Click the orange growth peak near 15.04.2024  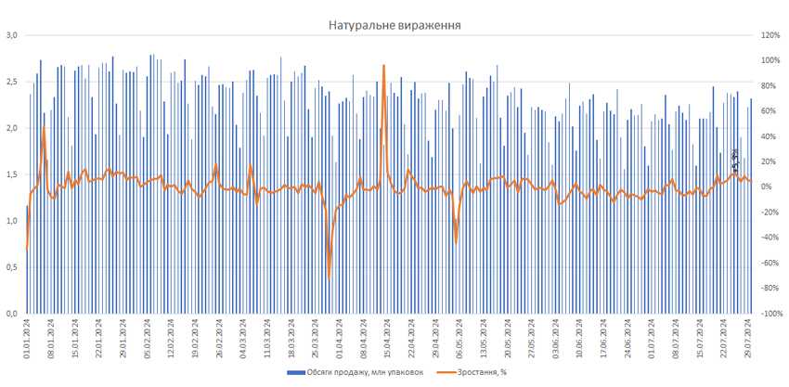383,66
